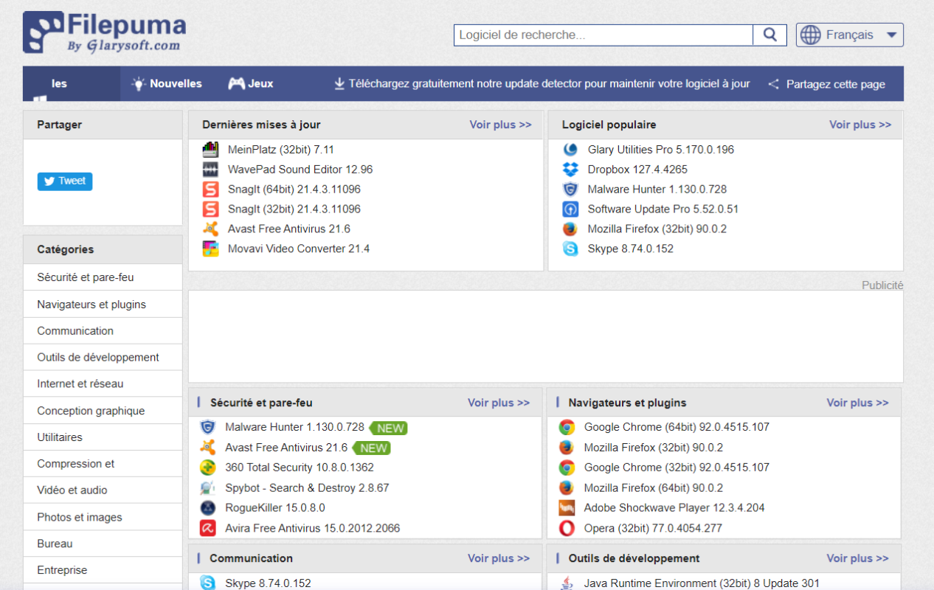Image resolution: width=934 pixels, height=590 pixels.
Task: Select the Internet et réseau category
Action: click(x=103, y=383)
